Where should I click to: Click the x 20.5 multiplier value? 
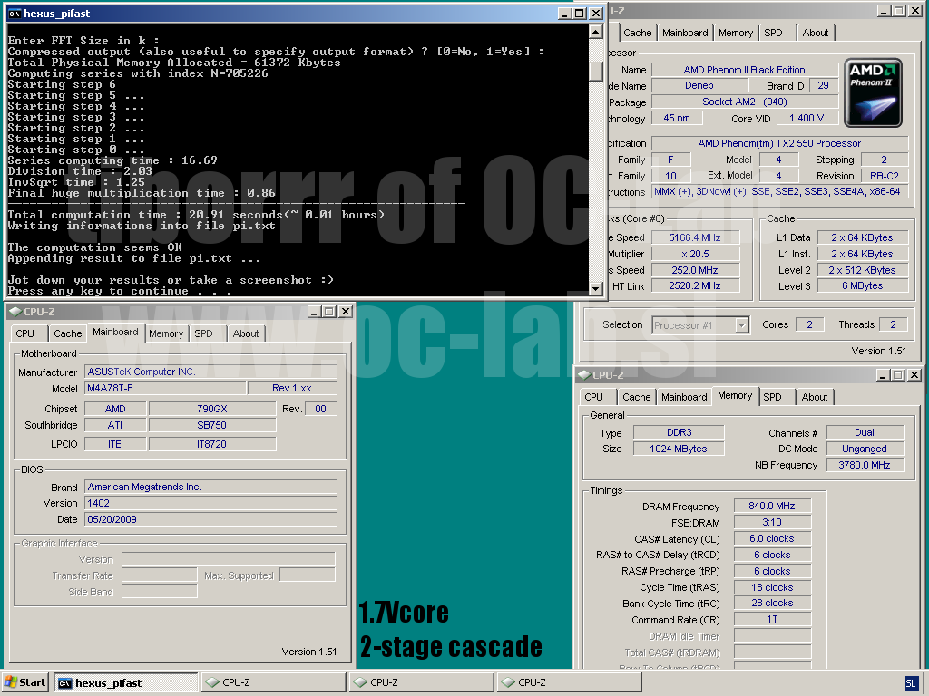[696, 254]
